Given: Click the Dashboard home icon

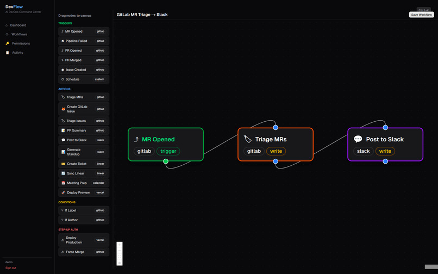Looking at the screenshot, I should tap(7, 25).
